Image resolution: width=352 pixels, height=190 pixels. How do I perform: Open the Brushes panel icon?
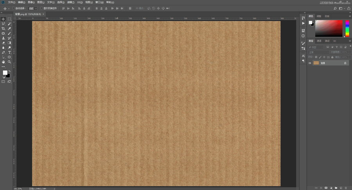(303, 43)
